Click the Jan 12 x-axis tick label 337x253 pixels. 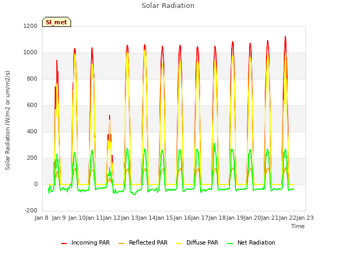pos(112,218)
